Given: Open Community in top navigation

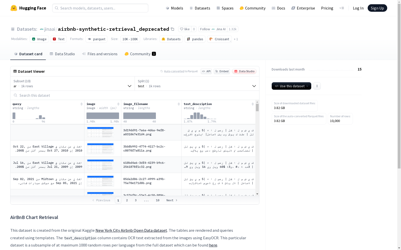Looking at the screenshot, I should [x=253, y=8].
